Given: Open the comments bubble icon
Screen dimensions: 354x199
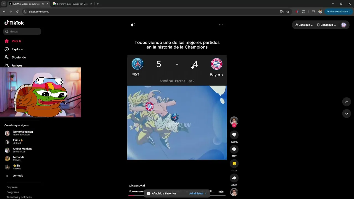Looking at the screenshot, I should (234, 149).
